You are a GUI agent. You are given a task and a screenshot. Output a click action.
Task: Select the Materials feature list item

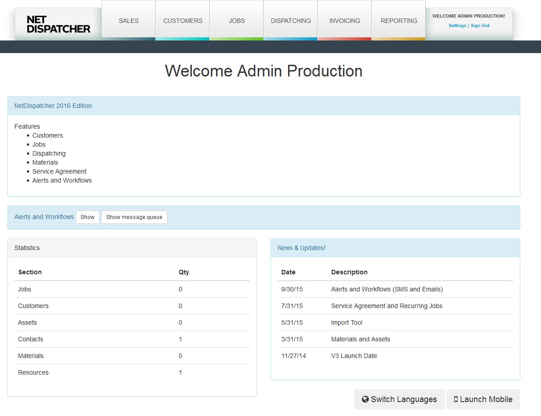(x=45, y=162)
